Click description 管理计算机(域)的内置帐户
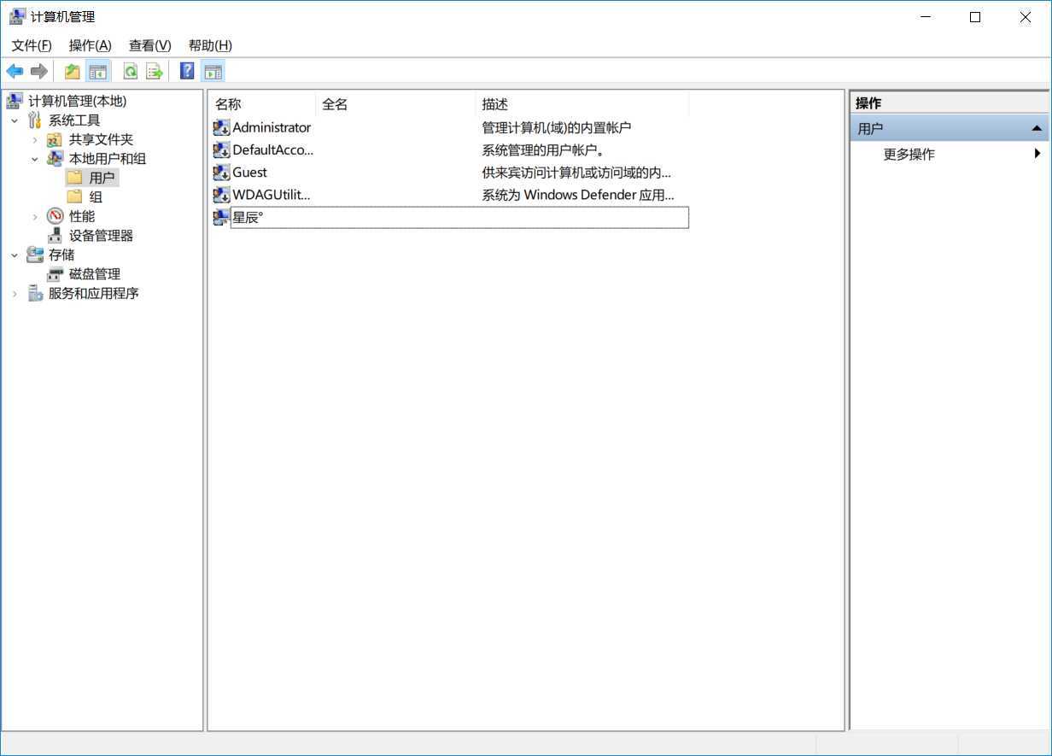Screen dimensions: 1052x756 tap(556, 127)
